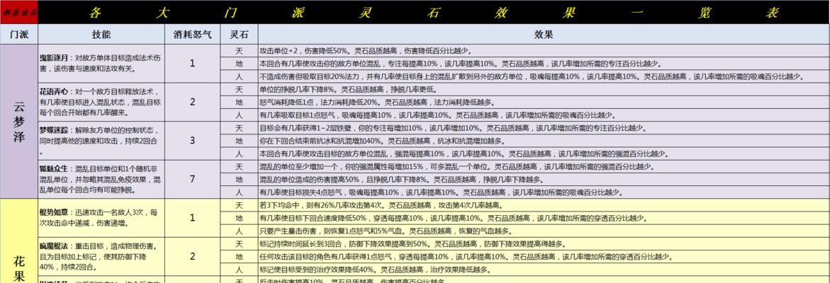Select effect 任何攻击该目标的角色有几率获得1点怒气
The height and width of the screenshot is (283, 830).
(x=544, y=257)
